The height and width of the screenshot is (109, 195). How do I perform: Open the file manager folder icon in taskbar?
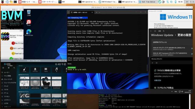[11, 2]
